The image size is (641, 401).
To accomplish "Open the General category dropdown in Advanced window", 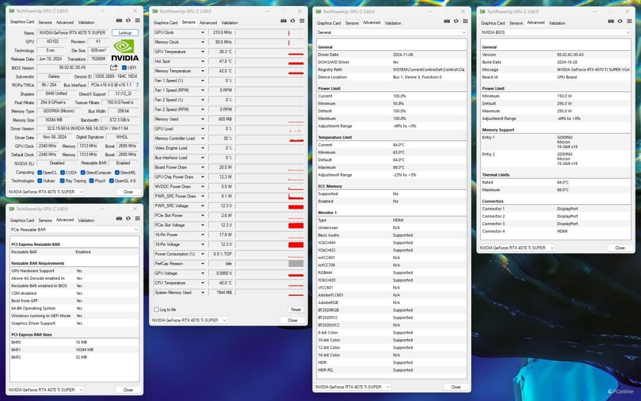I will pyautogui.click(x=391, y=32).
